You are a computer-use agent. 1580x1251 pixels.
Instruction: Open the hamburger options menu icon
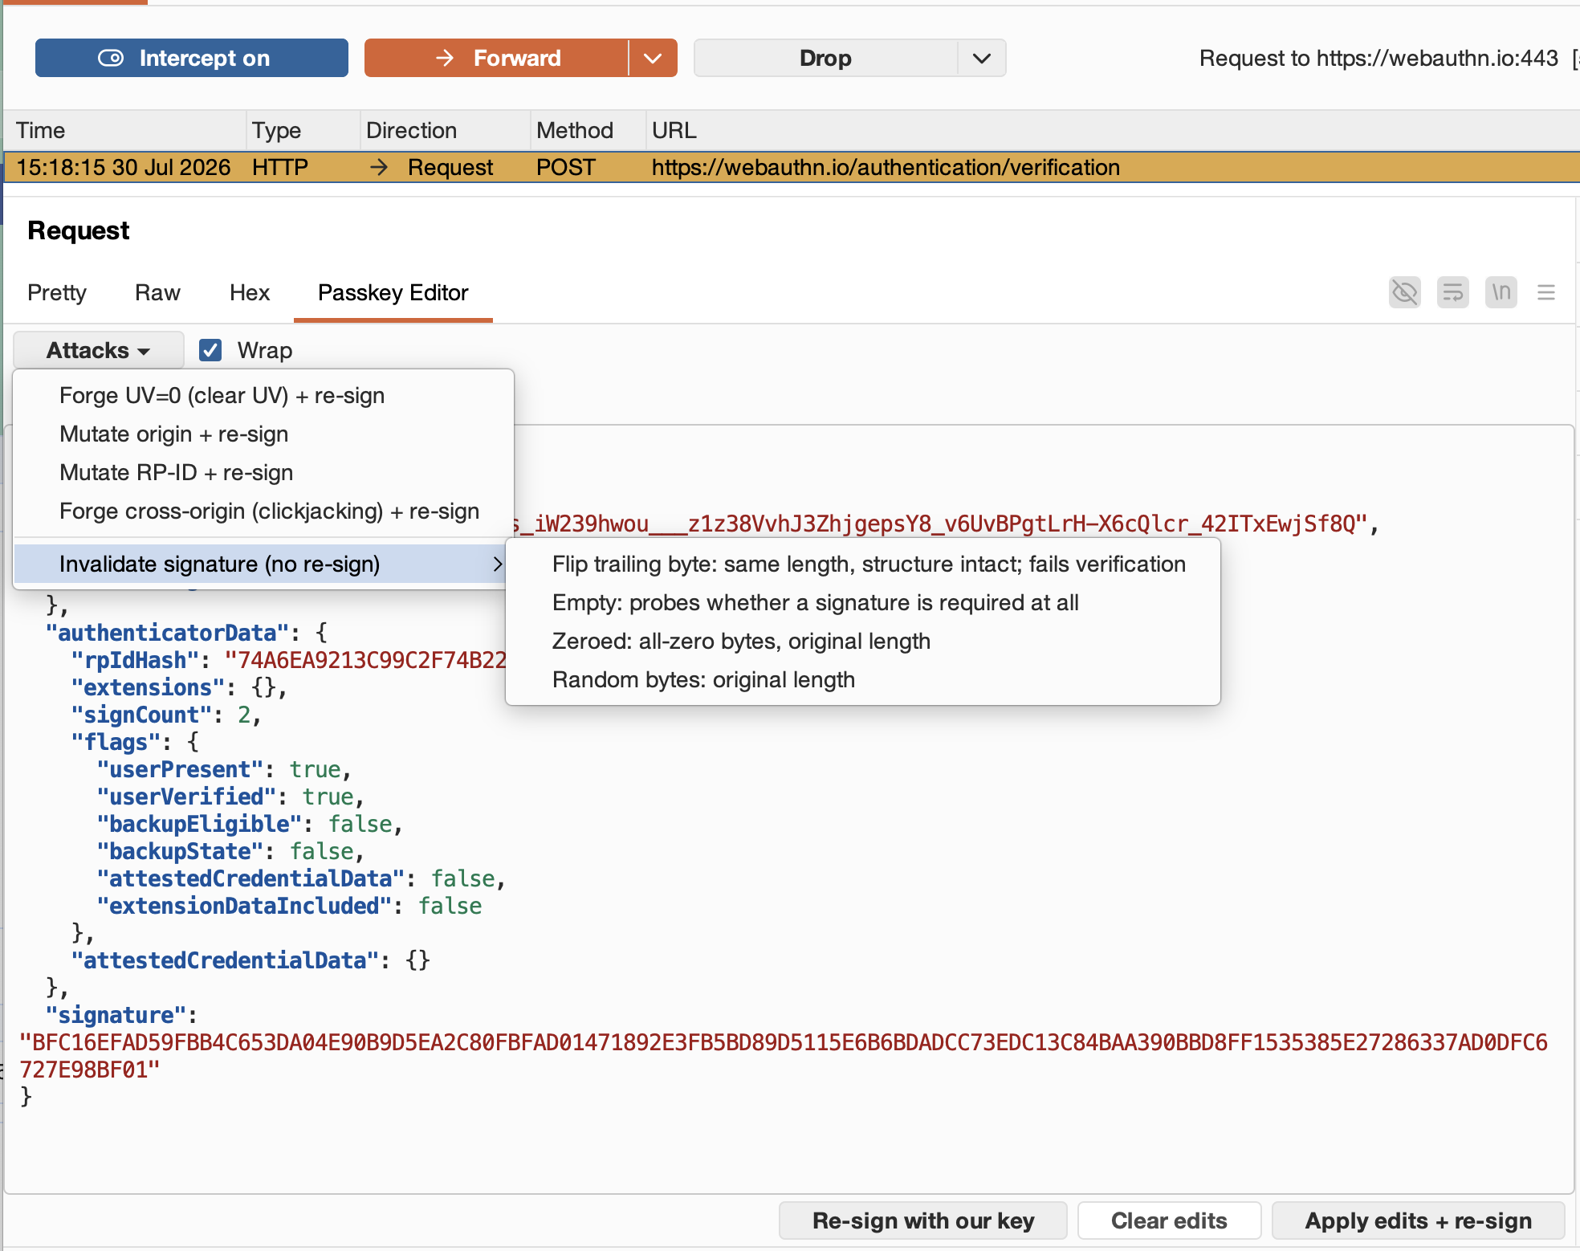click(x=1546, y=292)
